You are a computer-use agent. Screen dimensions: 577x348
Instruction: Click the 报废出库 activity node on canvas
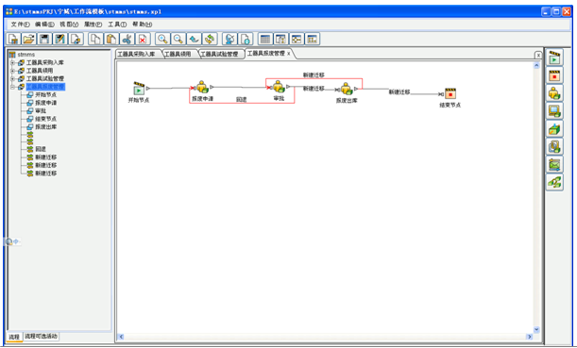pyautogui.click(x=347, y=89)
